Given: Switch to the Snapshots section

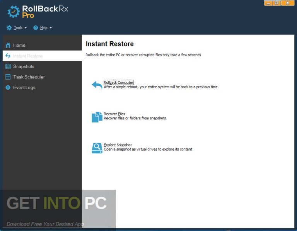Looking at the screenshot, I should point(42,66).
